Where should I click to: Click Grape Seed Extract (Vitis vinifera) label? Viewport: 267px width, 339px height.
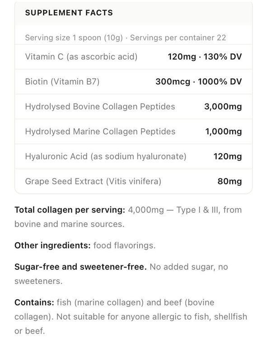pos(93,181)
